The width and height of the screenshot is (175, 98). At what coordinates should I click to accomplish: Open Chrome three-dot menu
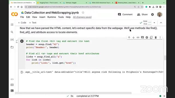[x=164, y=7]
